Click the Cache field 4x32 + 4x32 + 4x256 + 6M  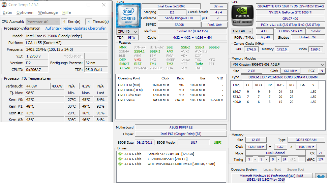(192, 38)
